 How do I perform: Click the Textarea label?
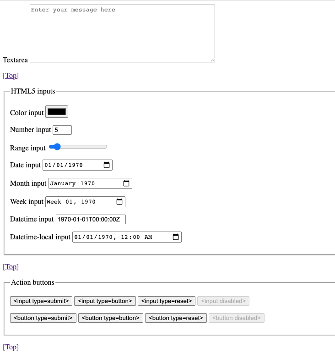[15, 60]
